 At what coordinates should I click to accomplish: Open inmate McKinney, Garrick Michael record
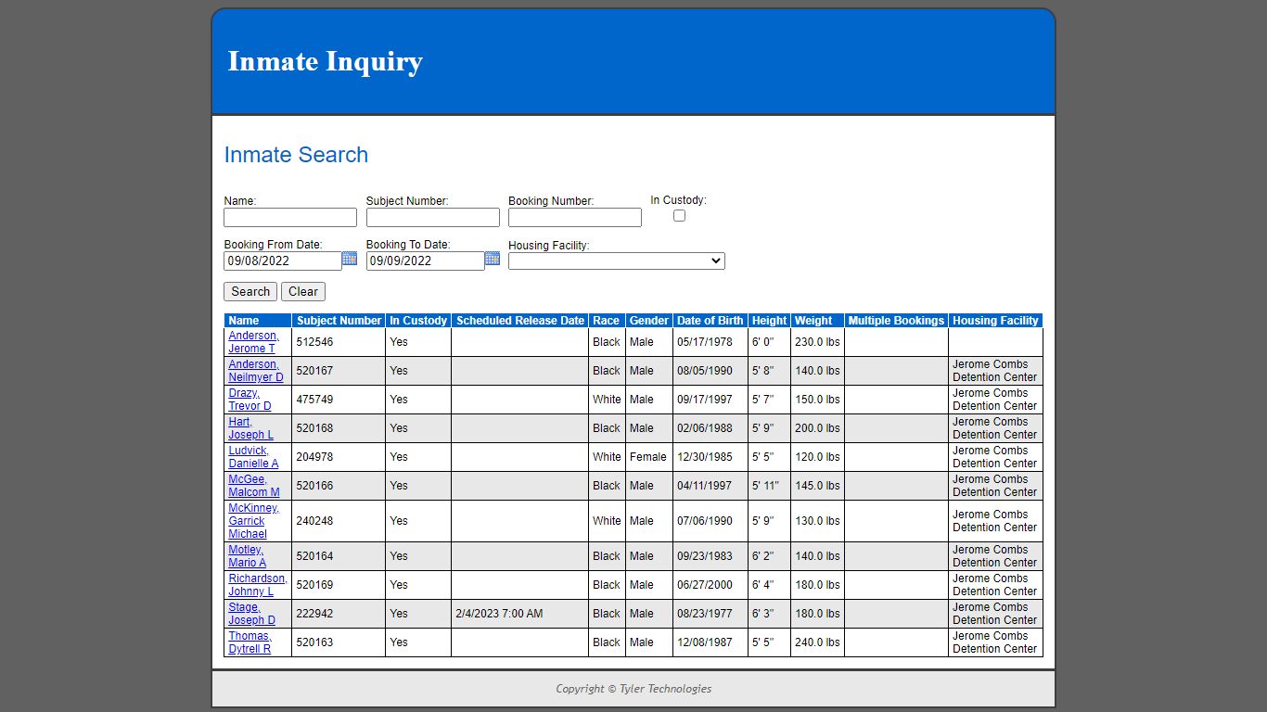[253, 521]
